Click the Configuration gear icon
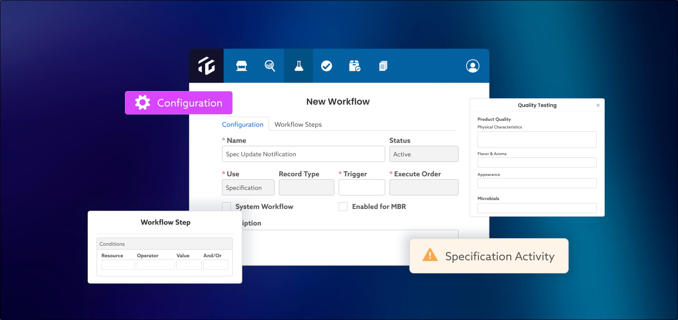678x320 pixels. click(x=142, y=103)
